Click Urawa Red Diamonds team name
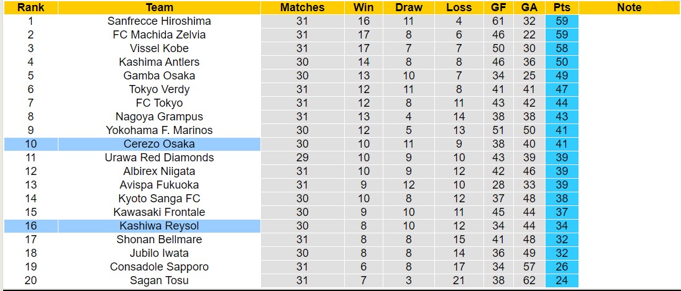Screen dimensions: 681x291 tap(159, 158)
